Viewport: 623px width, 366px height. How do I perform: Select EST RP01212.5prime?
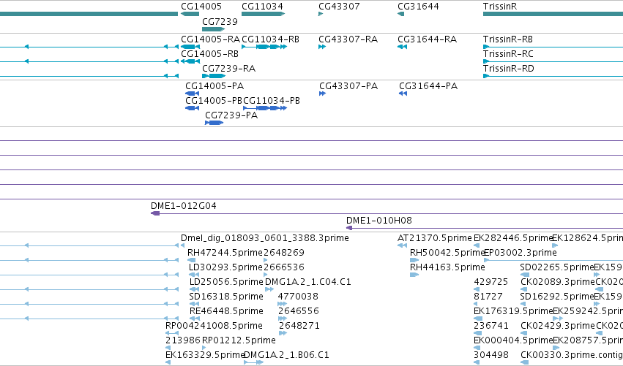(239, 340)
